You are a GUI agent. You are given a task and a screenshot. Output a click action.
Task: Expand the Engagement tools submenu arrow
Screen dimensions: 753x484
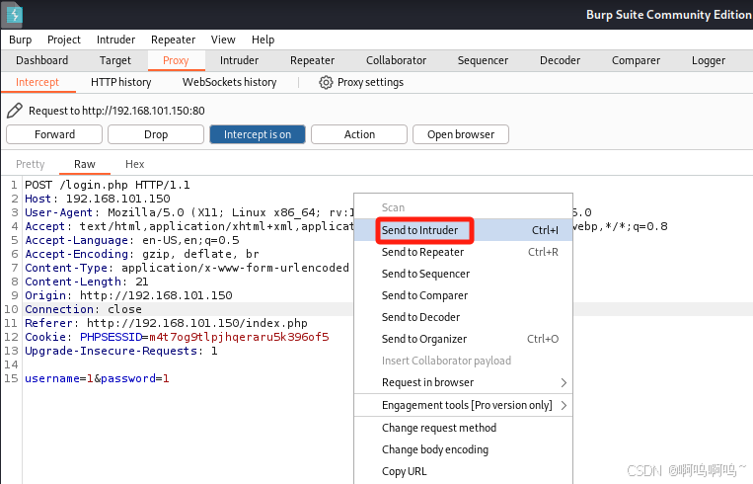tap(564, 405)
